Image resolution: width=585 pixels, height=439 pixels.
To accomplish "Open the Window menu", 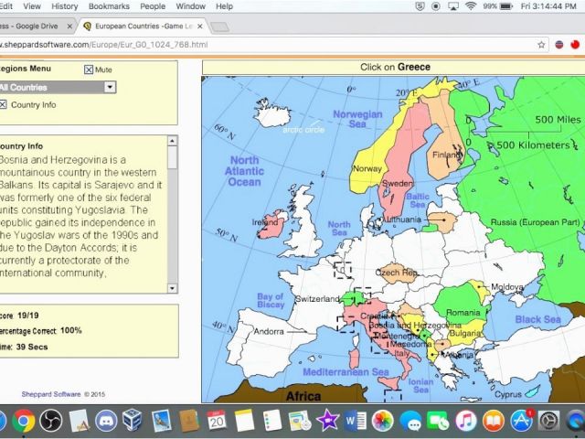I will coord(190,6).
